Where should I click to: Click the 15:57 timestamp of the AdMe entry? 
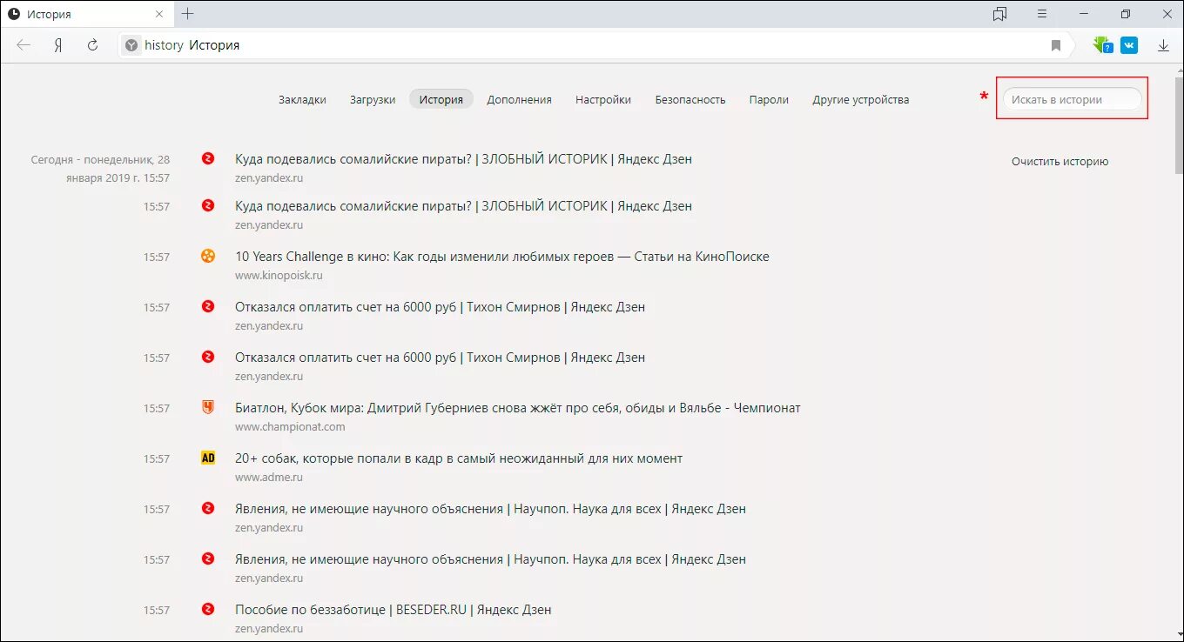pos(157,459)
